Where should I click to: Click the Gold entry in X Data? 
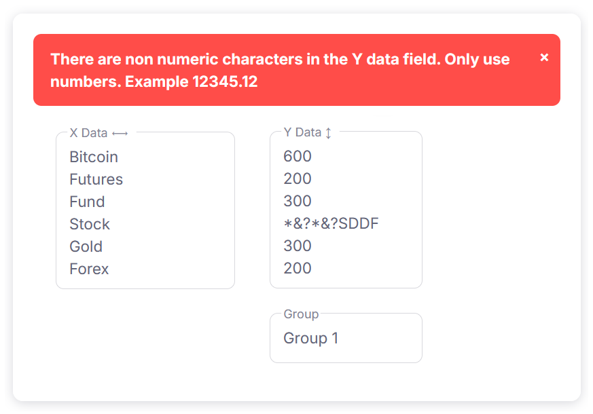tap(86, 246)
